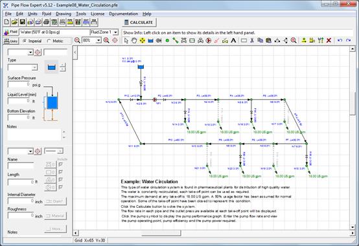The width and height of the screenshot is (359, 246).
Task: Select the Add Node green dot tool
Action: [167, 41]
